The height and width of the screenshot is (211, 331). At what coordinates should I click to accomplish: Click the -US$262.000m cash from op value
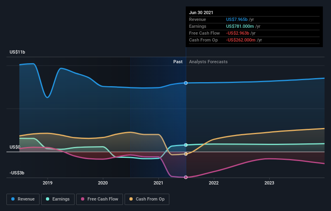(x=241, y=40)
